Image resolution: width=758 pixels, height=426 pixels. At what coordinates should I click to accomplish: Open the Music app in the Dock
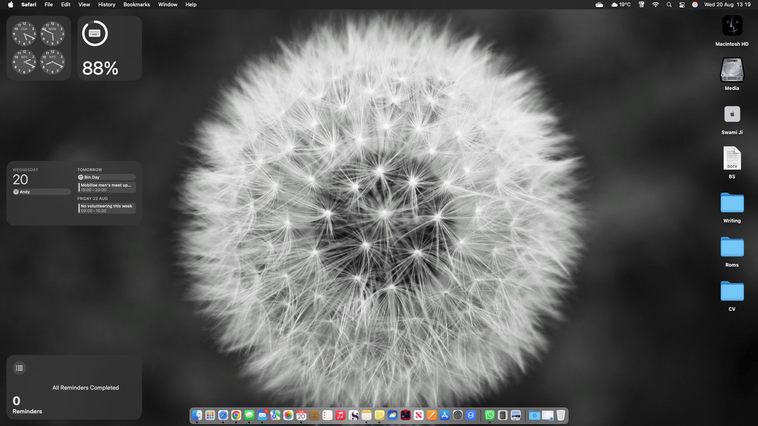coord(340,415)
